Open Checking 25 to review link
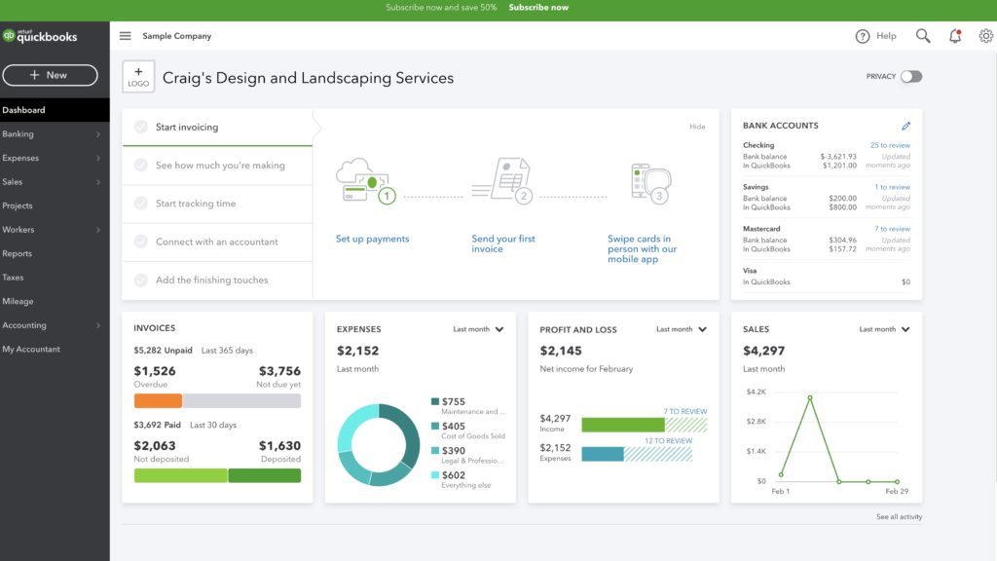The image size is (997, 561). point(890,145)
